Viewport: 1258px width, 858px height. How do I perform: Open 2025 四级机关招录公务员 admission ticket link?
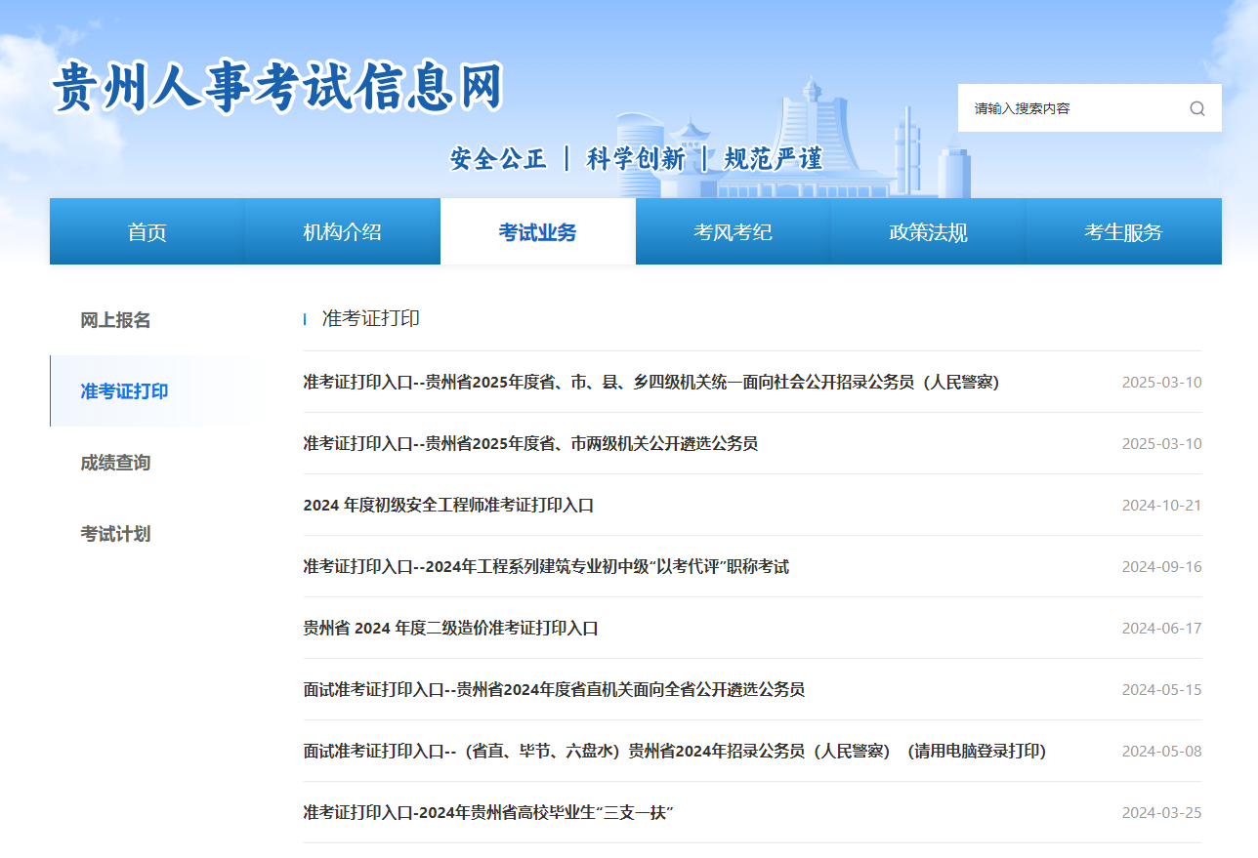[x=650, y=382]
